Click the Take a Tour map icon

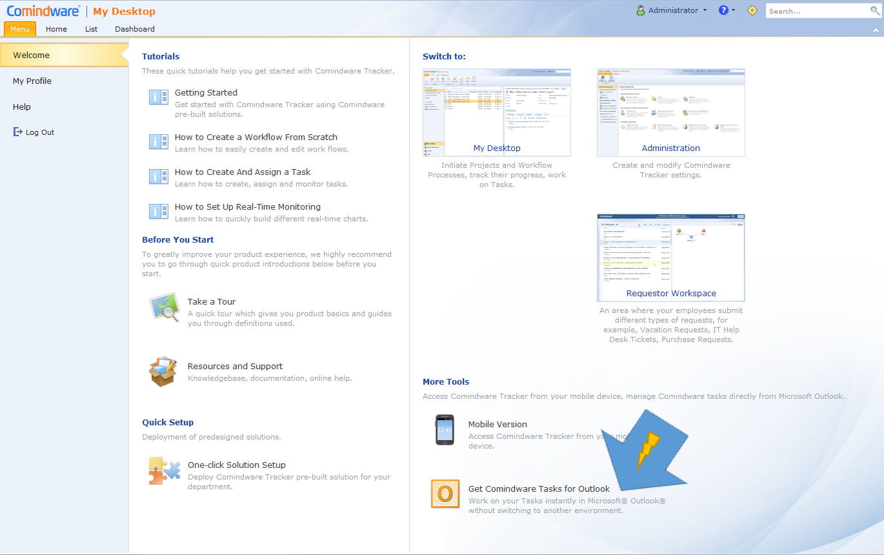tap(164, 307)
